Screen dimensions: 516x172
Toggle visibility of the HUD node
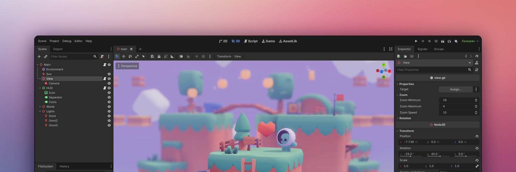(109, 88)
